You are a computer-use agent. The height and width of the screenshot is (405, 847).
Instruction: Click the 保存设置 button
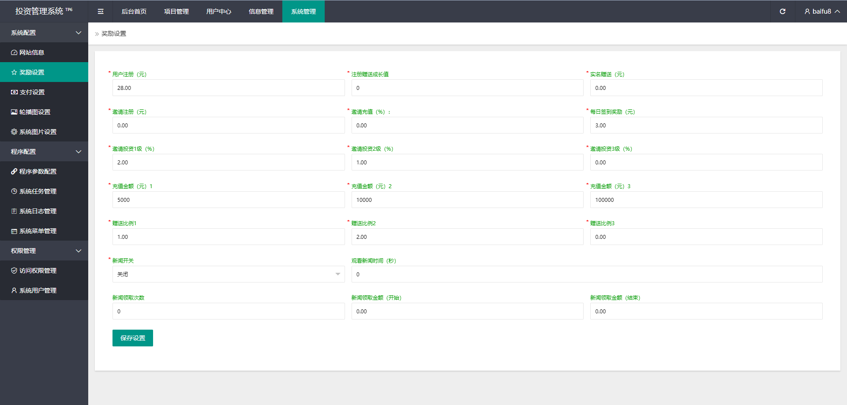pyautogui.click(x=132, y=338)
